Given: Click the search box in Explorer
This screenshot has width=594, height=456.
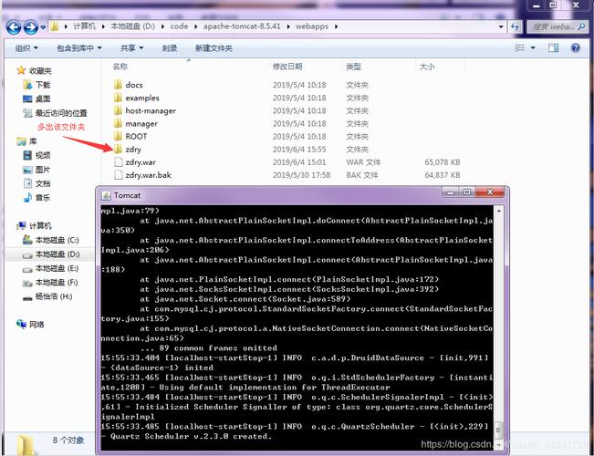Looking at the screenshot, I should coord(558,26).
